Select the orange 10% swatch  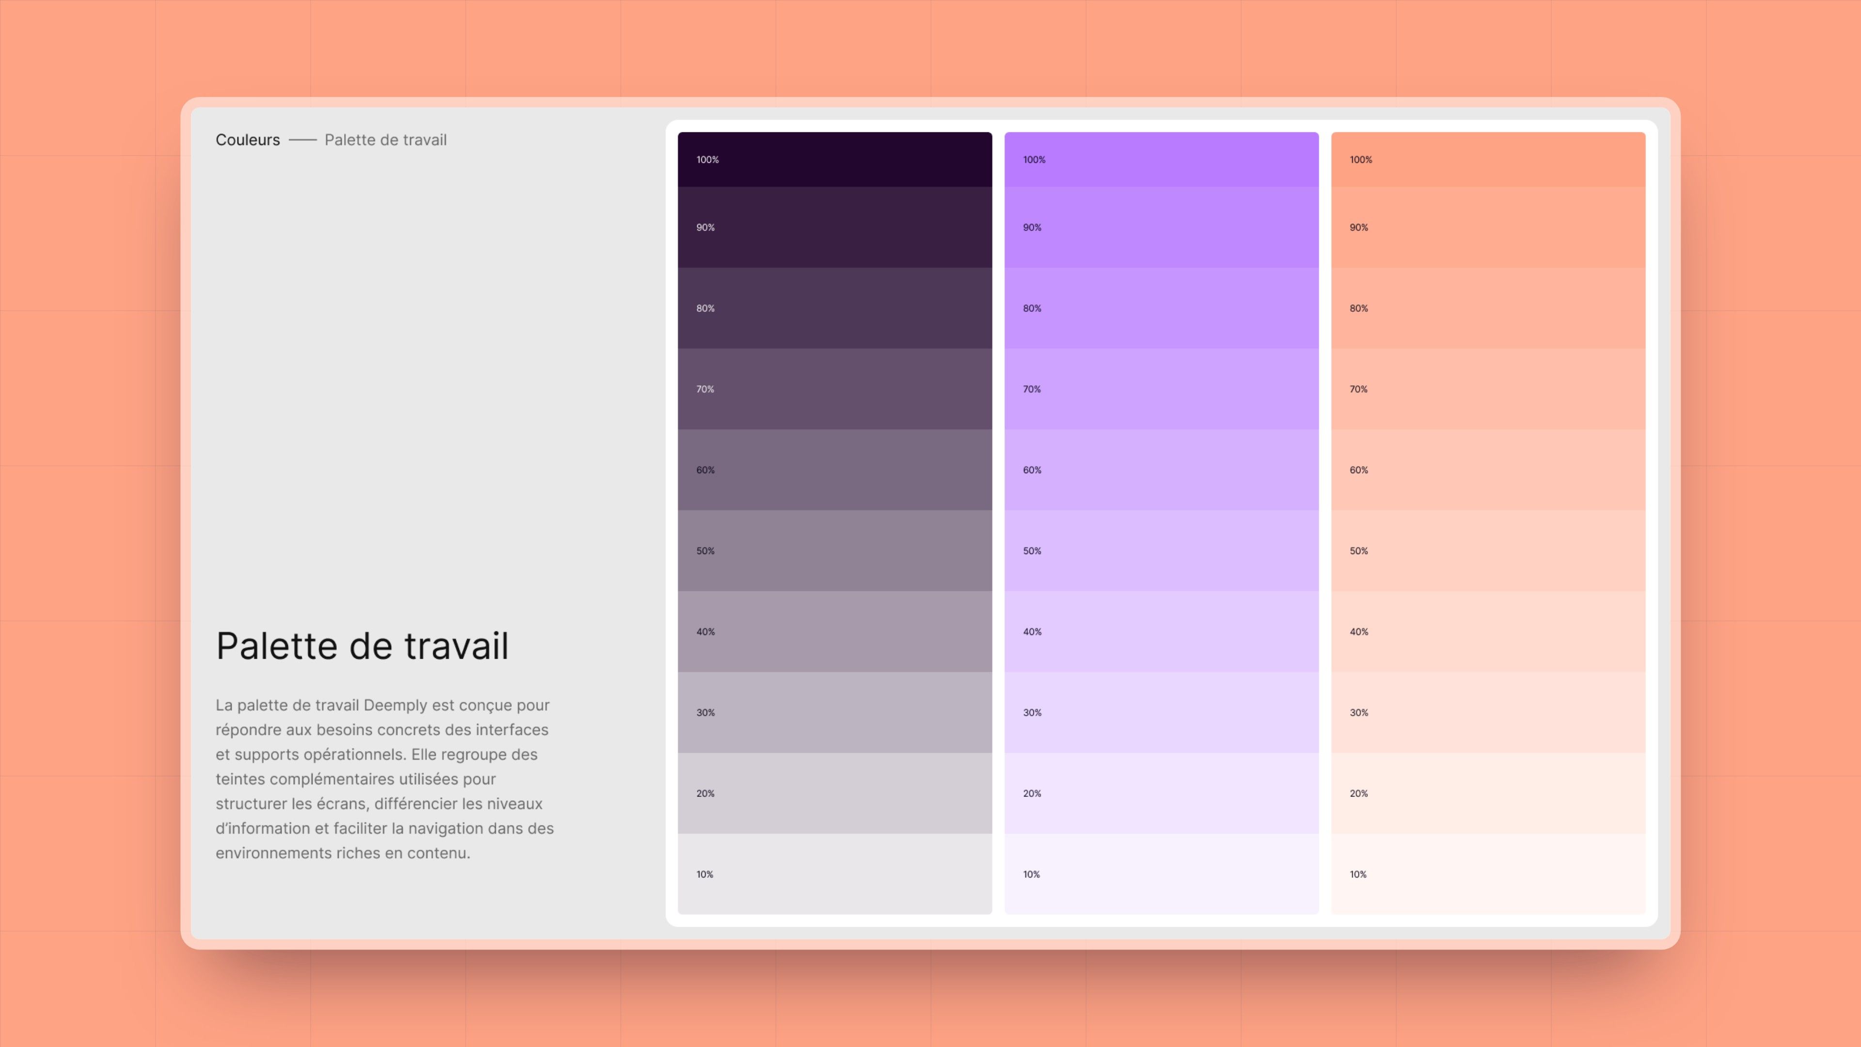(1488, 874)
